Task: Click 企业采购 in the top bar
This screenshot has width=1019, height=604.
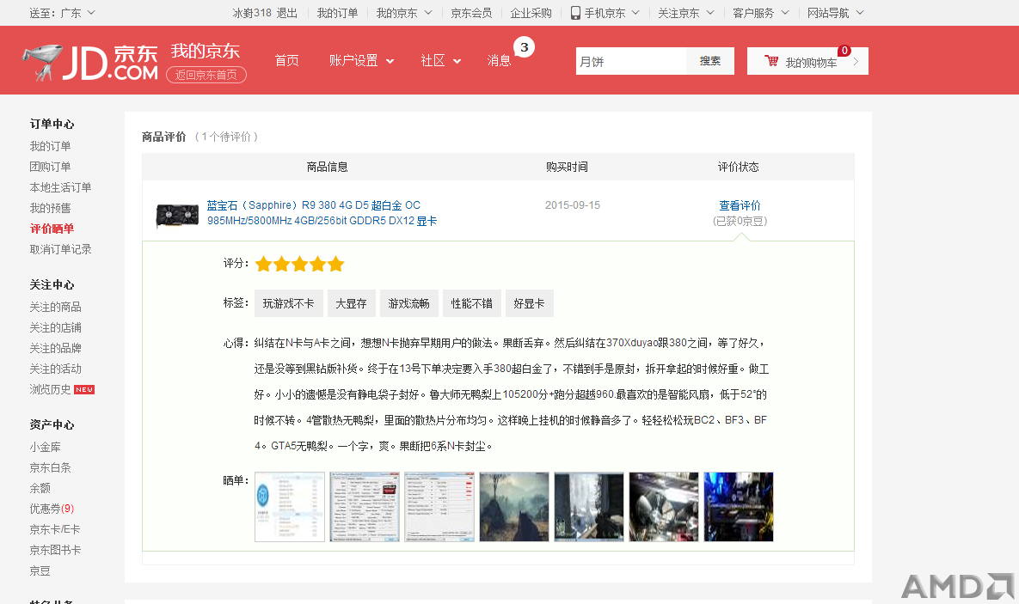Action: (x=531, y=13)
